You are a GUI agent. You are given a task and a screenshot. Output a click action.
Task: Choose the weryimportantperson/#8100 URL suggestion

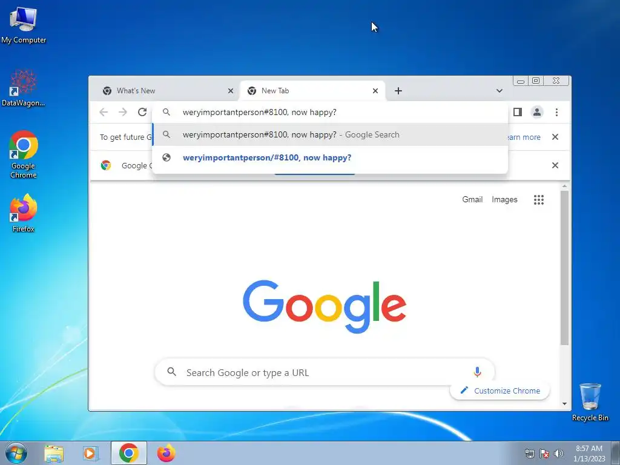click(330, 158)
